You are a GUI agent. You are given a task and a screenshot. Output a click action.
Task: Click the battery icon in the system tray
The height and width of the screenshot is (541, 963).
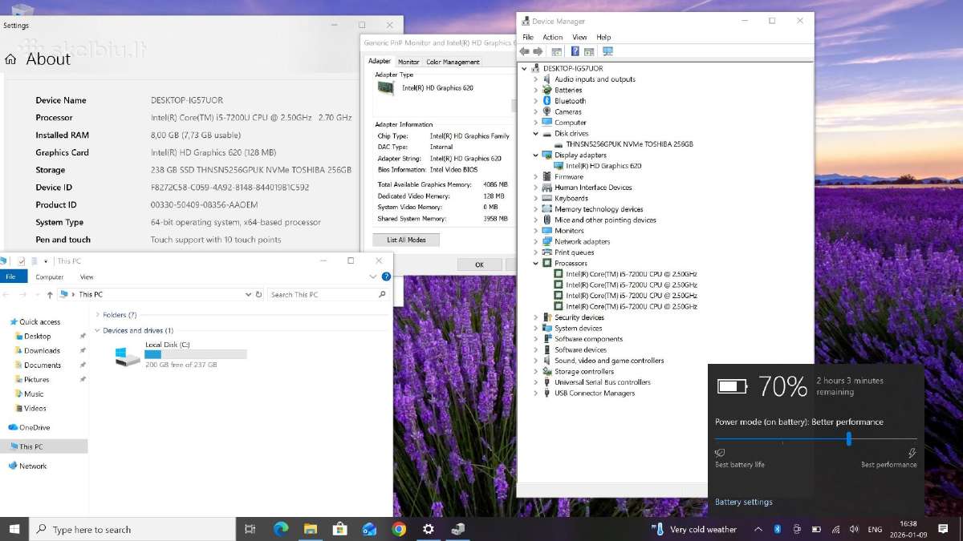(816, 529)
